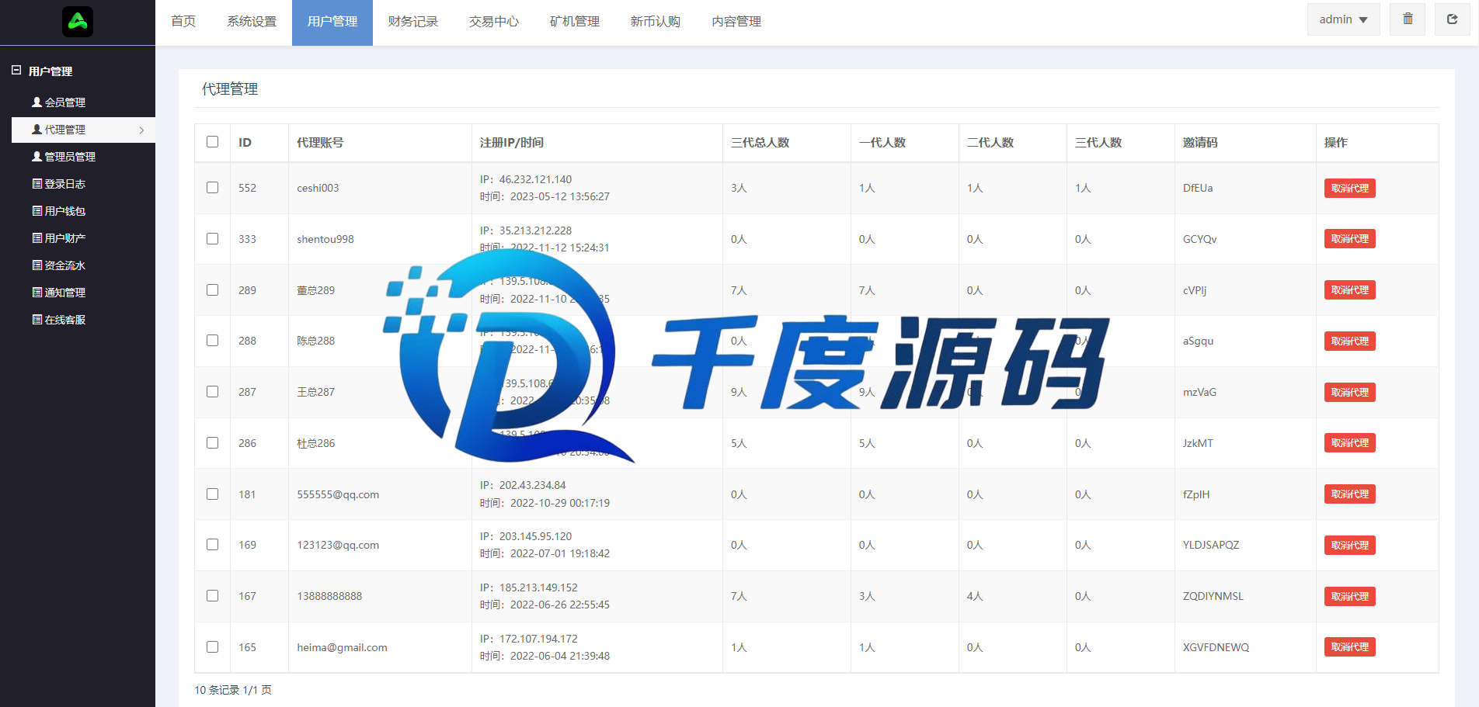The height and width of the screenshot is (707, 1479).
Task: Open 新币认购 tab
Action: pos(656,22)
